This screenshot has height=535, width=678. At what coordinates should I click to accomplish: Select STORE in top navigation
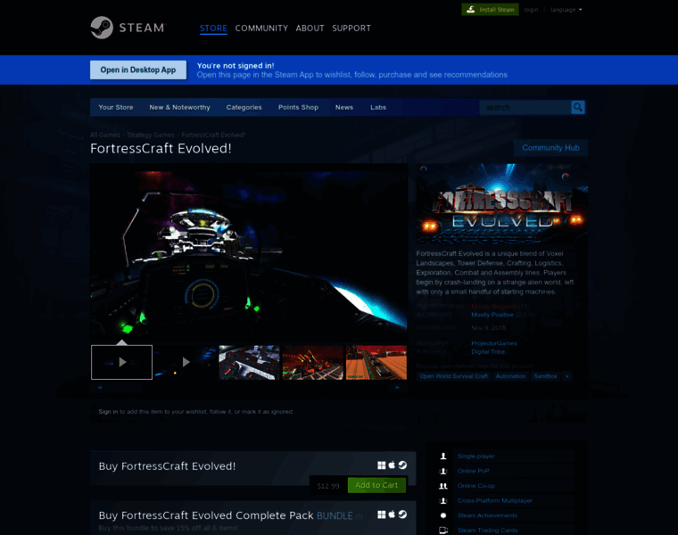pos(213,29)
